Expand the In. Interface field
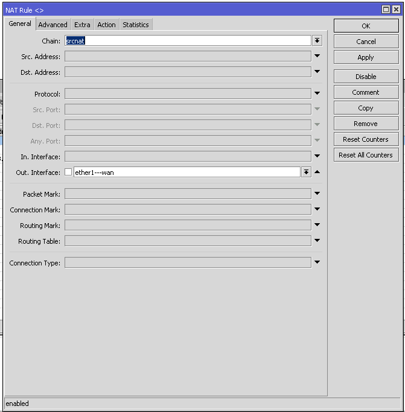405x412 pixels. (x=317, y=157)
